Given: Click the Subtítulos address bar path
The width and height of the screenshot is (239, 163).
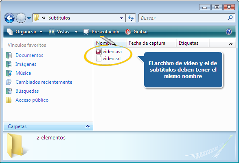Looking at the screenshot, I should [x=59, y=18].
